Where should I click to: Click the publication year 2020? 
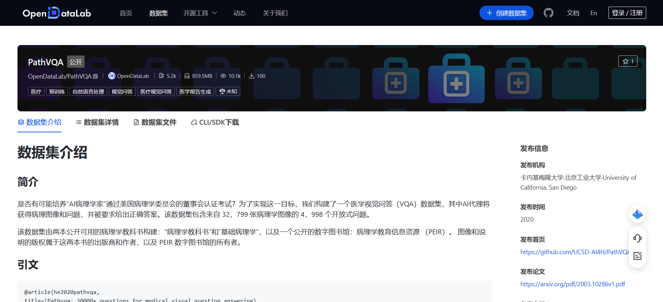[527, 220]
